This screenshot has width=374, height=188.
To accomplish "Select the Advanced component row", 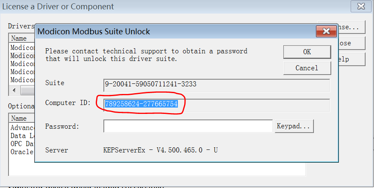I will pyautogui.click(x=22, y=127).
